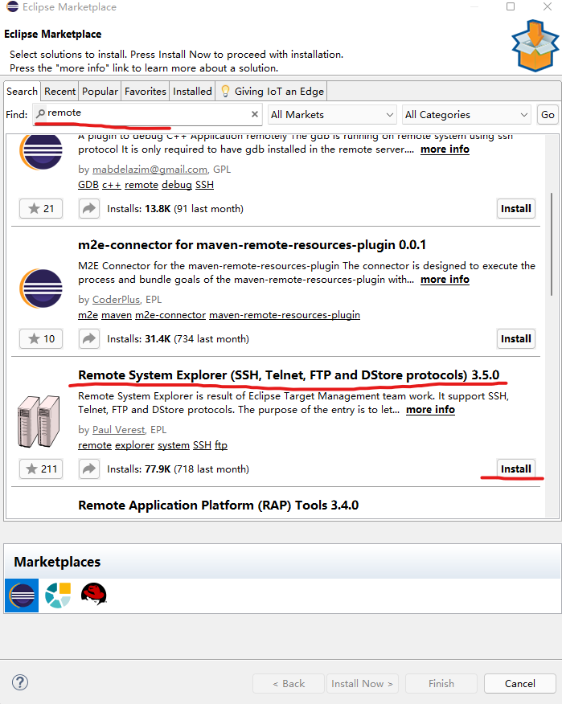Click the Eclipse icon in title bar

[x=13, y=6]
